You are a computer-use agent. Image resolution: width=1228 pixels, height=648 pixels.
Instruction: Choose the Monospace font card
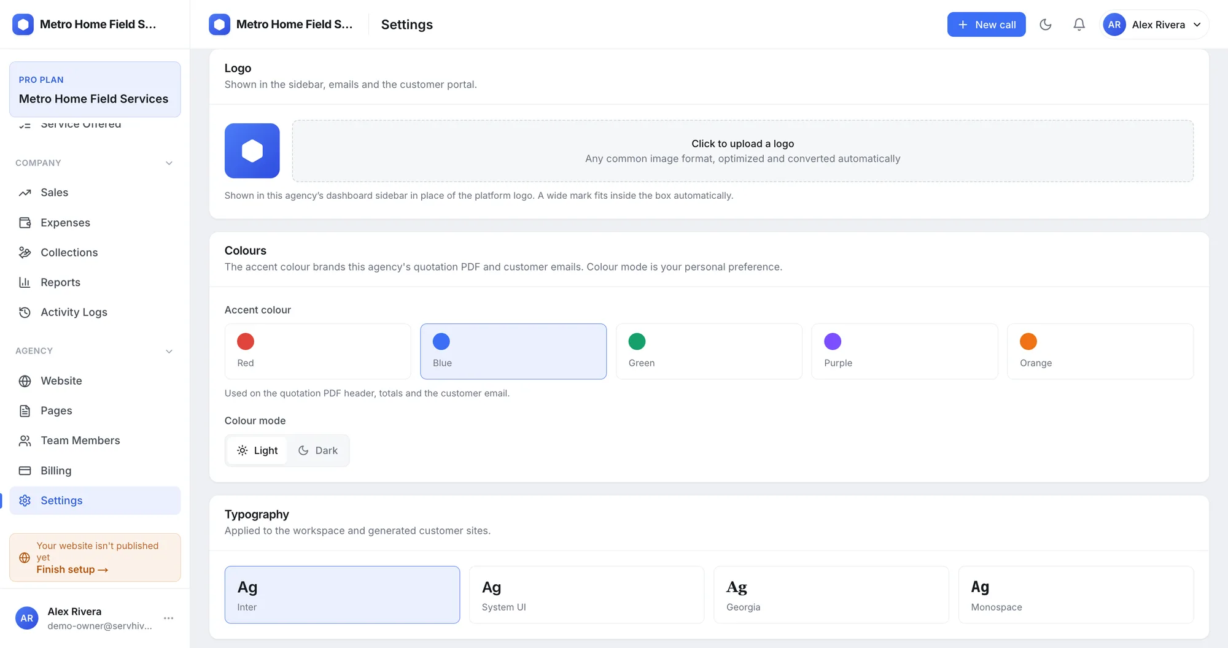point(1076,595)
